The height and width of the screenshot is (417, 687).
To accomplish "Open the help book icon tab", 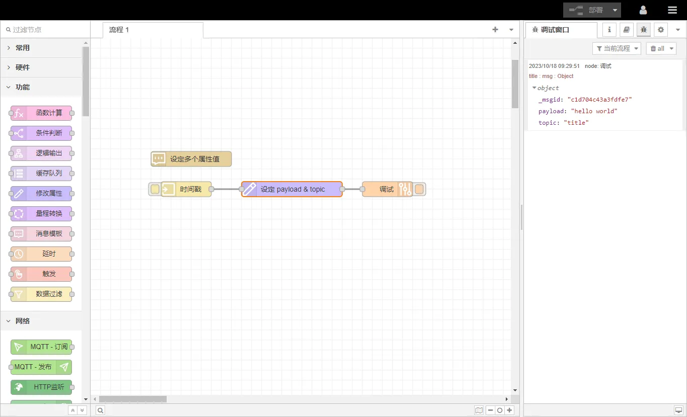I will (x=627, y=30).
